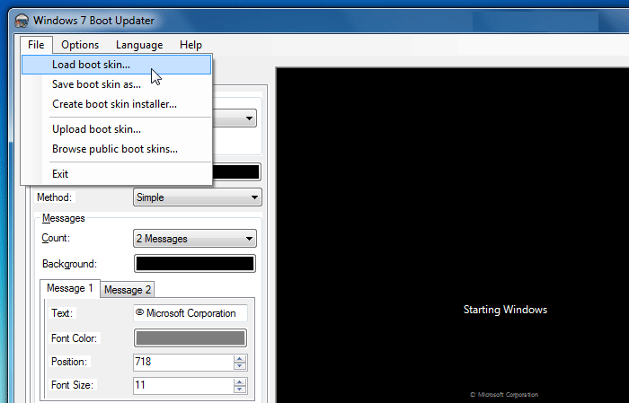
Task: Pick the Messages Background color swatch
Action: click(x=195, y=264)
